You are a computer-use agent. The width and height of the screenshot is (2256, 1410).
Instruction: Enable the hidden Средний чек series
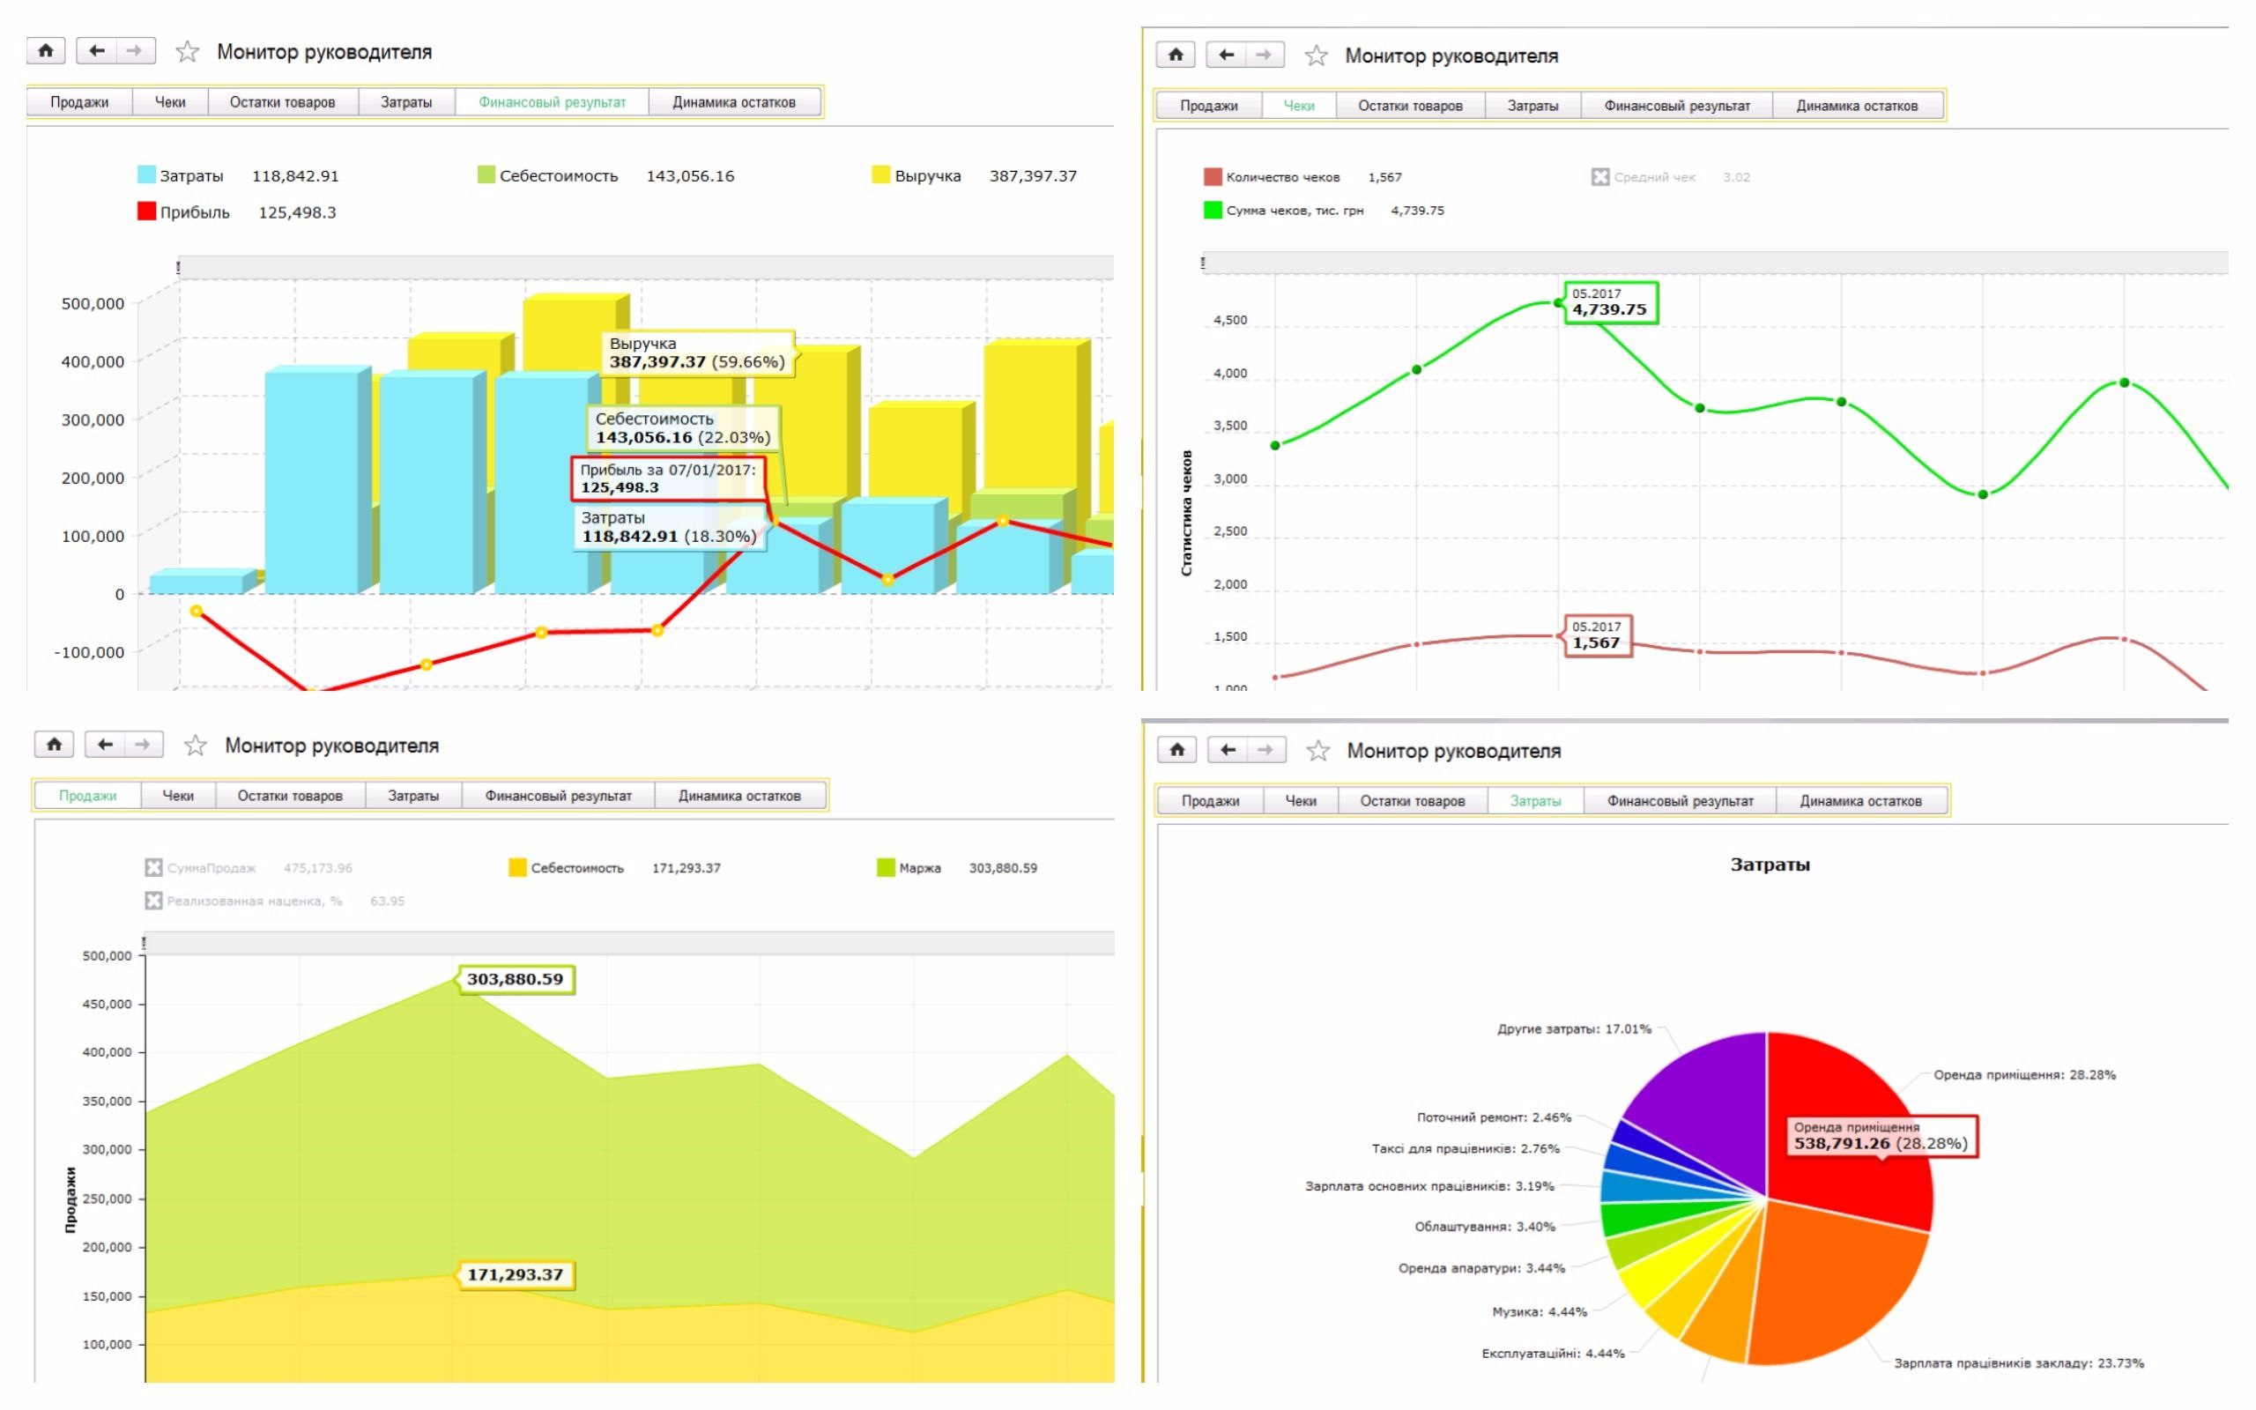click(x=1599, y=177)
